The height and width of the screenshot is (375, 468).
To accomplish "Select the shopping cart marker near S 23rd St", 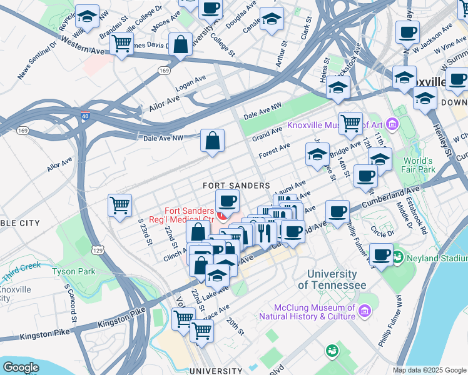I will click(x=120, y=207).
